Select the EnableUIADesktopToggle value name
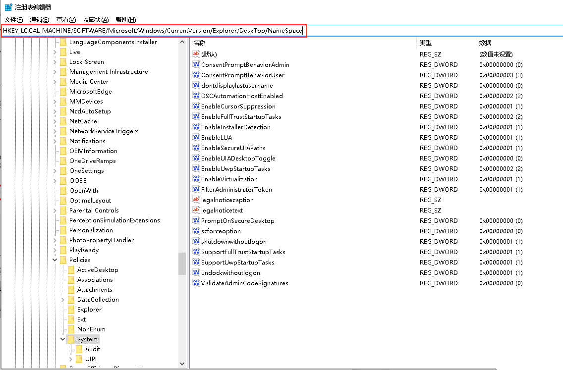This screenshot has height=370, width=563. (x=238, y=159)
